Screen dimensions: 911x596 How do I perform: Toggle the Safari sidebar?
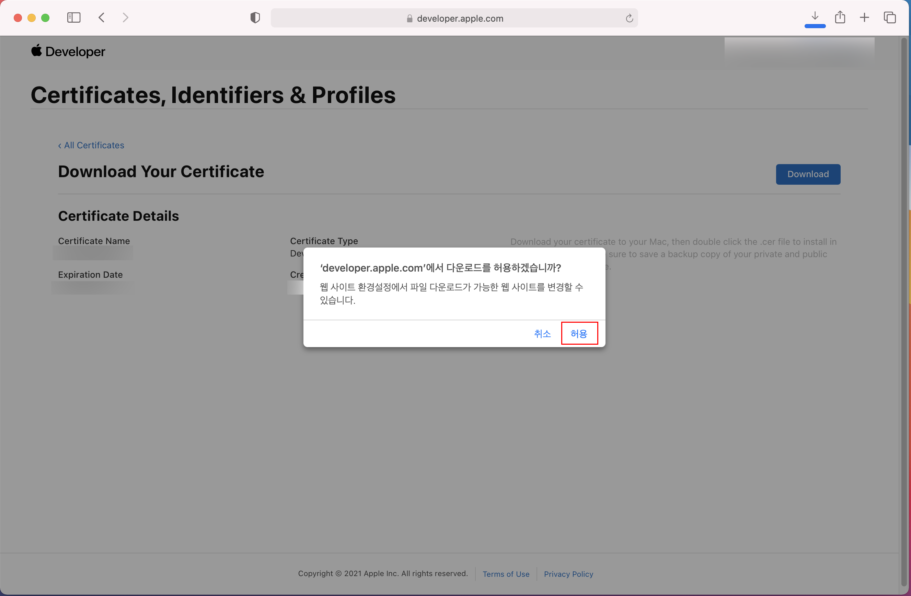pos(74,17)
